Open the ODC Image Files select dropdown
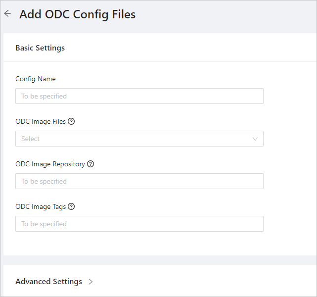 tap(139, 139)
